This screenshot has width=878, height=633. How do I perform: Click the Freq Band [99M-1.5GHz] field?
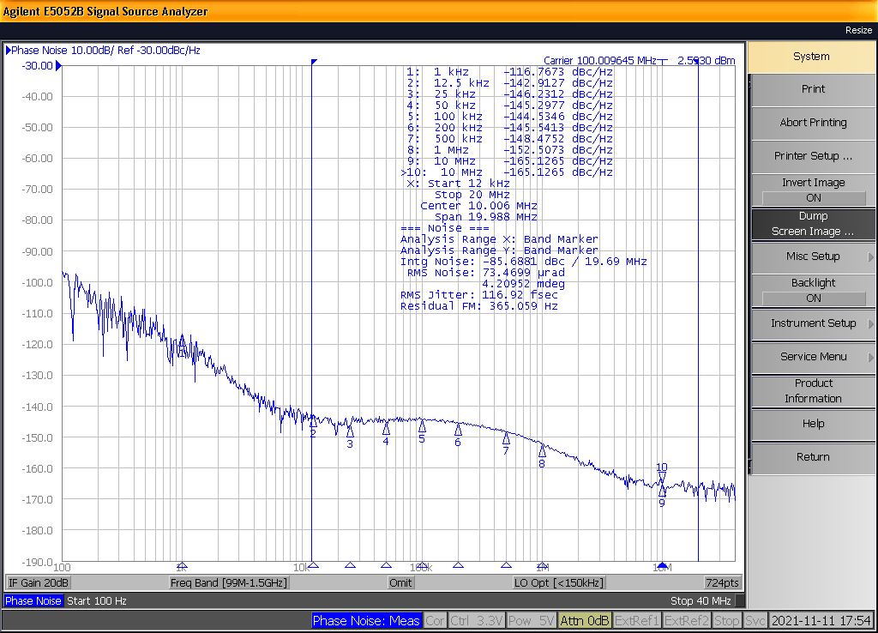tap(228, 583)
